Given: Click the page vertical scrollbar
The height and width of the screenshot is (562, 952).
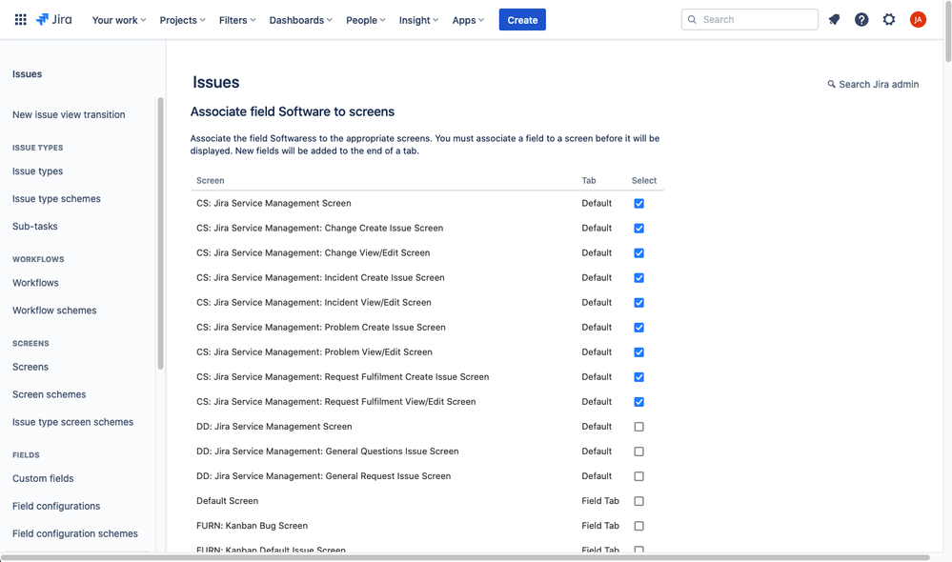Looking at the screenshot, I should [948, 30].
